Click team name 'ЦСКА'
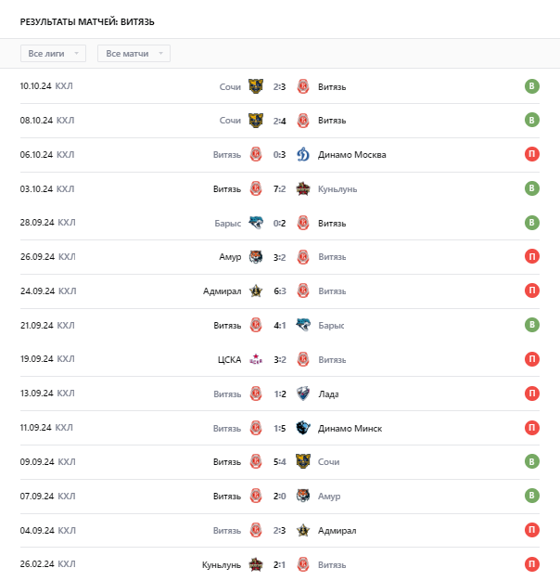The height and width of the screenshot is (581, 560). click(229, 359)
